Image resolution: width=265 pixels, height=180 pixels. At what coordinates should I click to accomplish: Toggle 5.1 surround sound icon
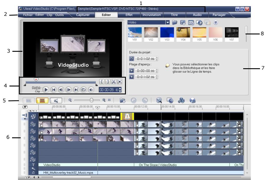pos(192,100)
